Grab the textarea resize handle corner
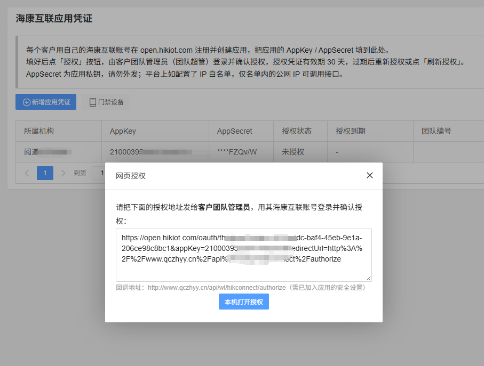The width and height of the screenshot is (484, 366). point(369,278)
